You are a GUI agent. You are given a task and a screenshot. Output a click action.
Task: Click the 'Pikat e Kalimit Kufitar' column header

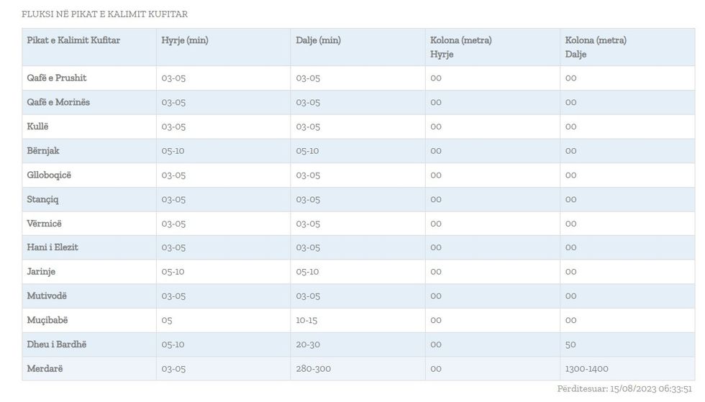73,40
